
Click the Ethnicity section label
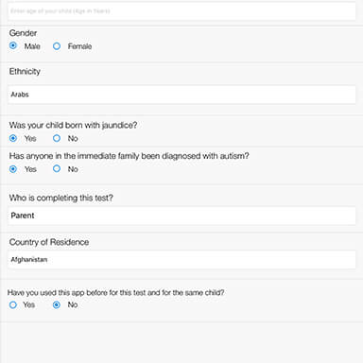tap(25, 72)
